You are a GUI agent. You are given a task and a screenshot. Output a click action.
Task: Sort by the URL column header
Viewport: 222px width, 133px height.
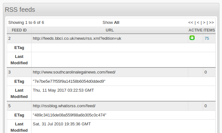tap(110, 30)
